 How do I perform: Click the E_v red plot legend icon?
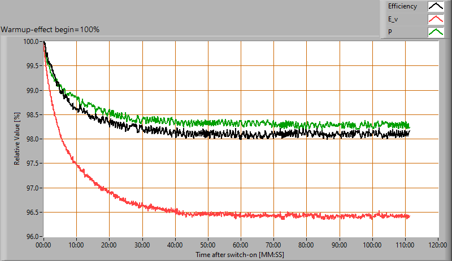(435, 19)
